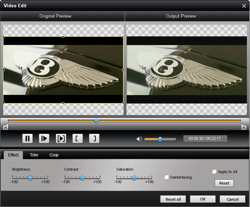This screenshot has height=207, width=250.
Task: Click +100 end of Brightness scale
Action: point(45,182)
